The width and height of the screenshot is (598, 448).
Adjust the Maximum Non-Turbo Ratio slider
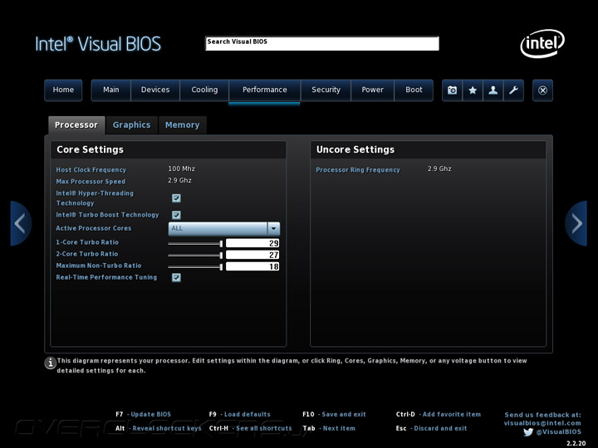(x=195, y=266)
